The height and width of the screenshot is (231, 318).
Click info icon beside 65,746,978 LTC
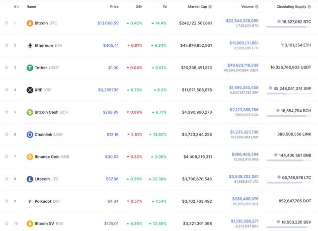279,177
